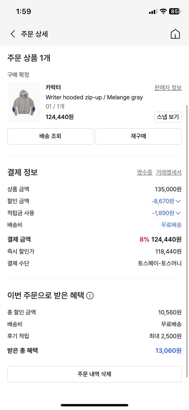Tap 스냅 보기 to view snaps
The image size is (189, 410).
168,117
